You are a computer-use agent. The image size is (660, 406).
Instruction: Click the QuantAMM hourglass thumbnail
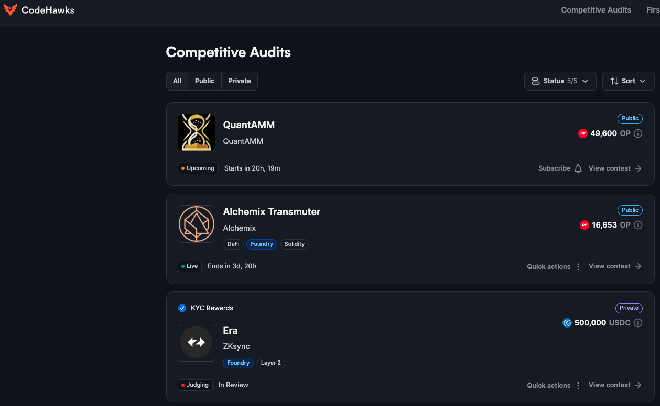point(197,132)
